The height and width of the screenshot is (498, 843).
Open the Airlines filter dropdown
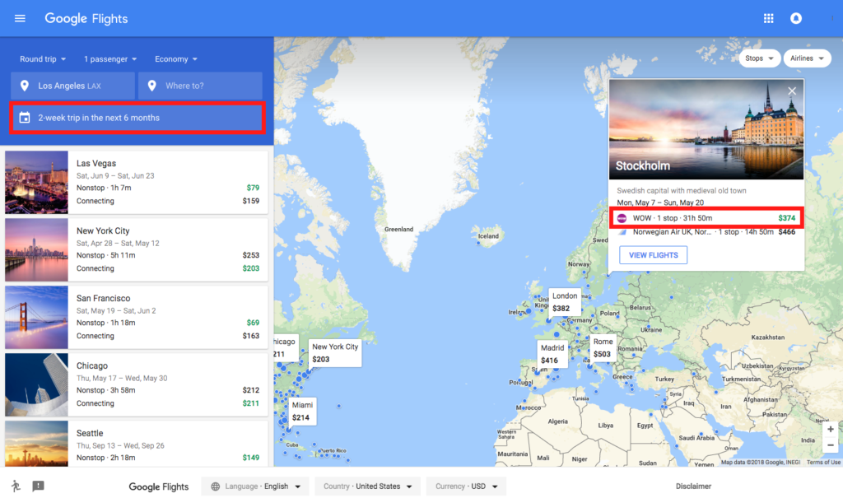[807, 58]
